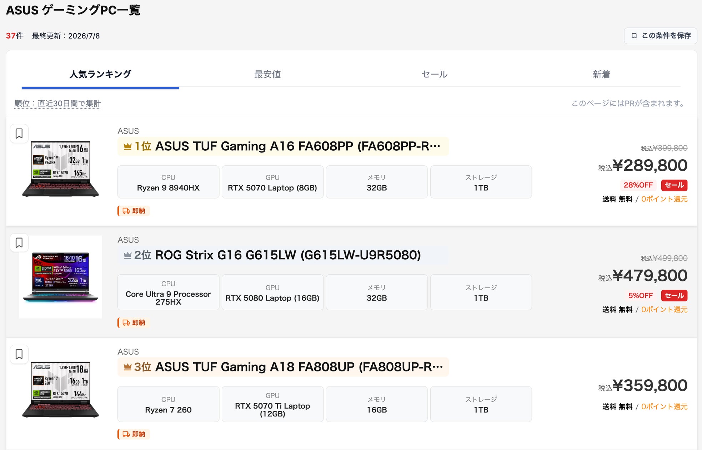This screenshot has width=702, height=450.
Task: Click the bronze crown icon beside 3位
Action: (127, 367)
